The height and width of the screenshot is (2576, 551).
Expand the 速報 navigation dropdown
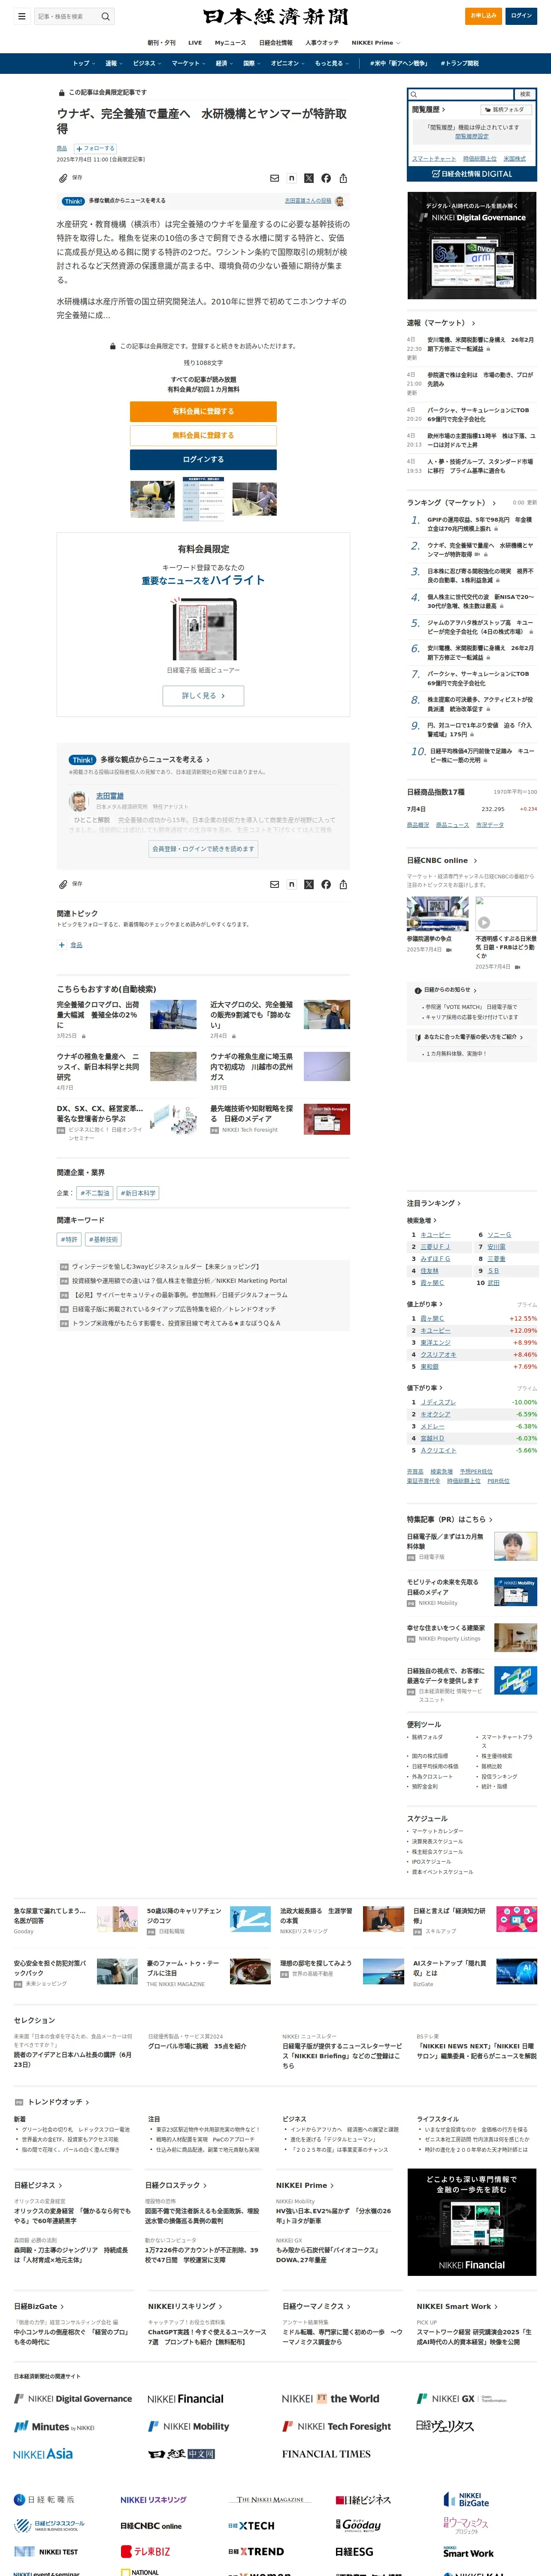114,63
